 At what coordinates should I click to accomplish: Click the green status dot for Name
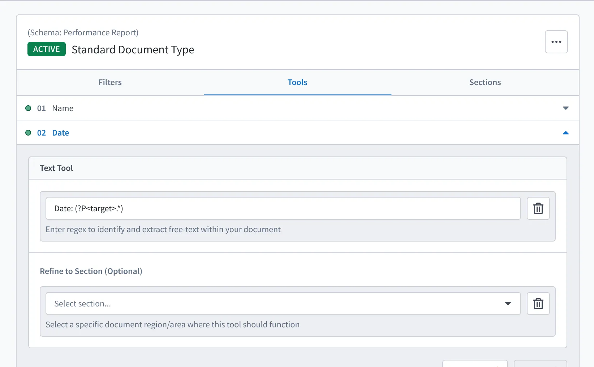[28, 108]
